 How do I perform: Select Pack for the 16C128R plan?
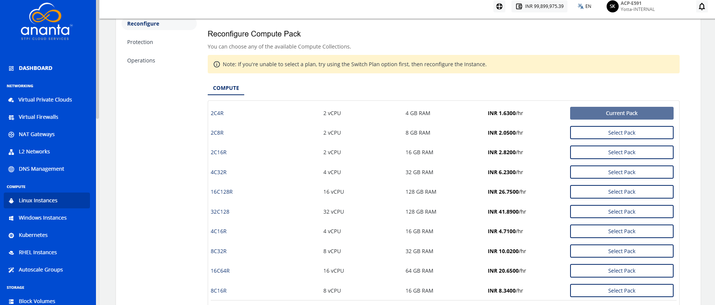(622, 192)
